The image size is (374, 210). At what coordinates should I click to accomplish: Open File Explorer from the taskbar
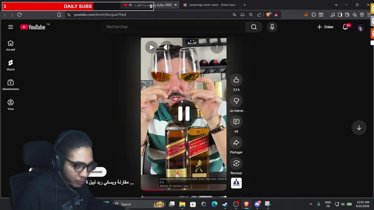(x=182, y=204)
